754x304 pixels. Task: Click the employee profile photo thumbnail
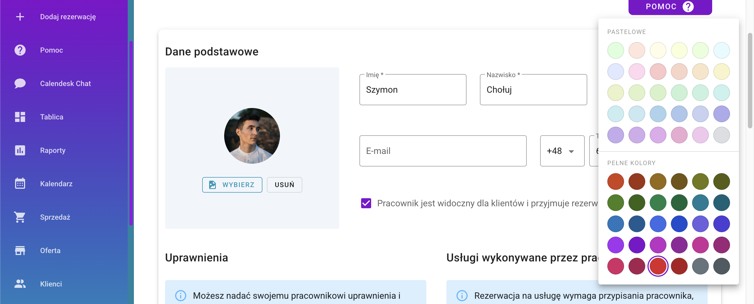[x=252, y=136]
